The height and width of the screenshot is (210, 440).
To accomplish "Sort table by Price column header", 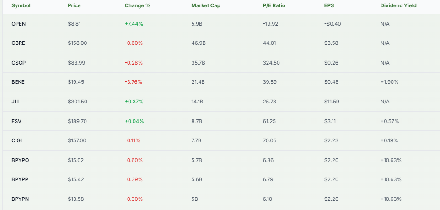I will pyautogui.click(x=74, y=5).
